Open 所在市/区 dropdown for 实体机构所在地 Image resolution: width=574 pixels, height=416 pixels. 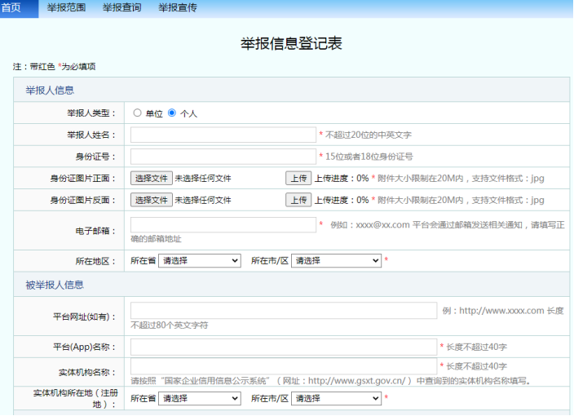(336, 398)
